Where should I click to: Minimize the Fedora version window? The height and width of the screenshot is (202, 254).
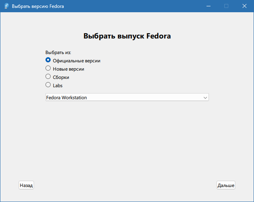click(x=209, y=6)
